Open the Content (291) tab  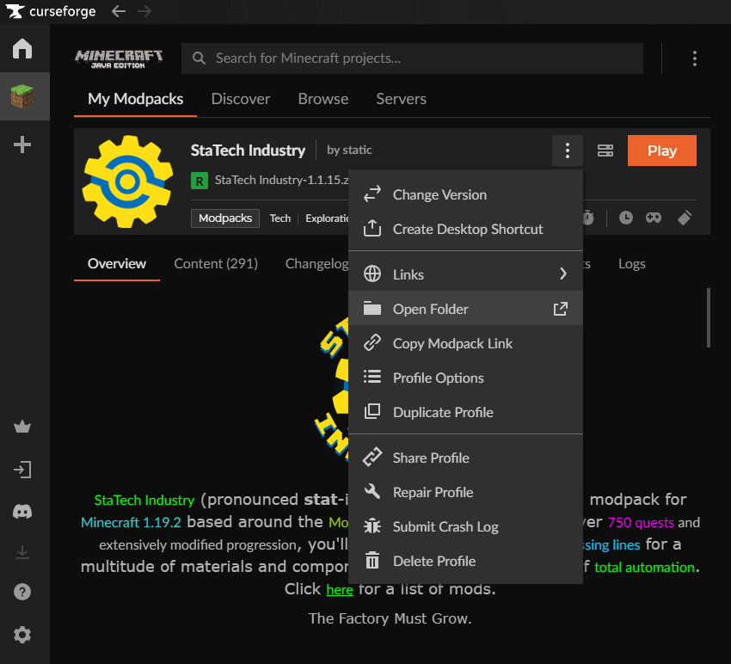pos(216,264)
